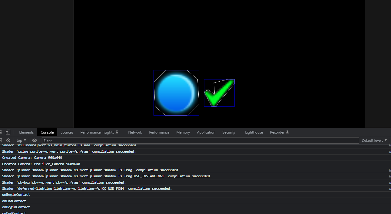The height and width of the screenshot is (214, 391).
Task: Open the Lighthouse tab
Action: pyautogui.click(x=254, y=132)
